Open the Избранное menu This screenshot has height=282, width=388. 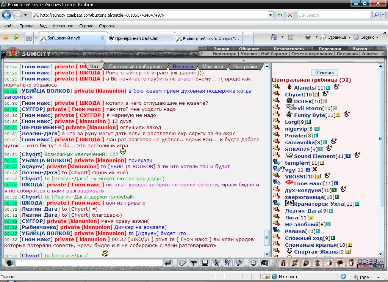click(63, 26)
